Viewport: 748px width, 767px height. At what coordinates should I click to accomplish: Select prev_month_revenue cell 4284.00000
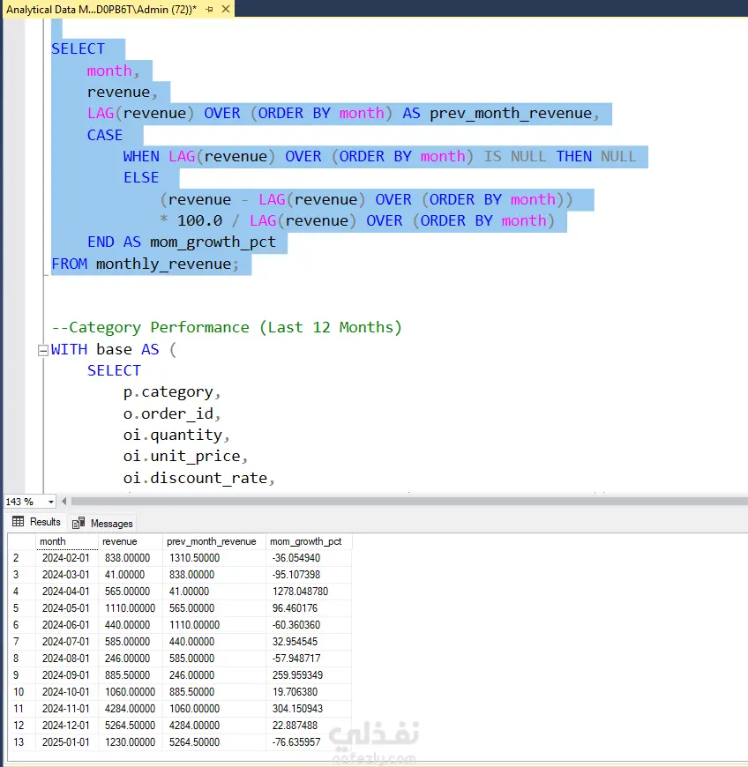click(213, 726)
